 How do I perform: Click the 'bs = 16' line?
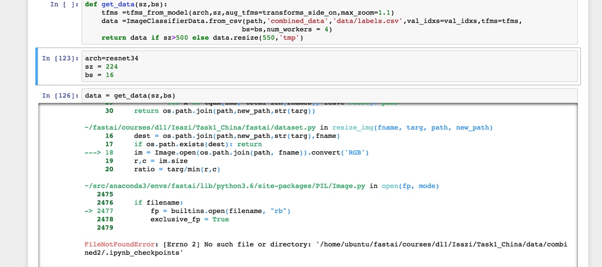point(99,76)
